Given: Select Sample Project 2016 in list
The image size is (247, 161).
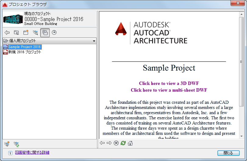Looking at the screenshot, I should 24,47.
